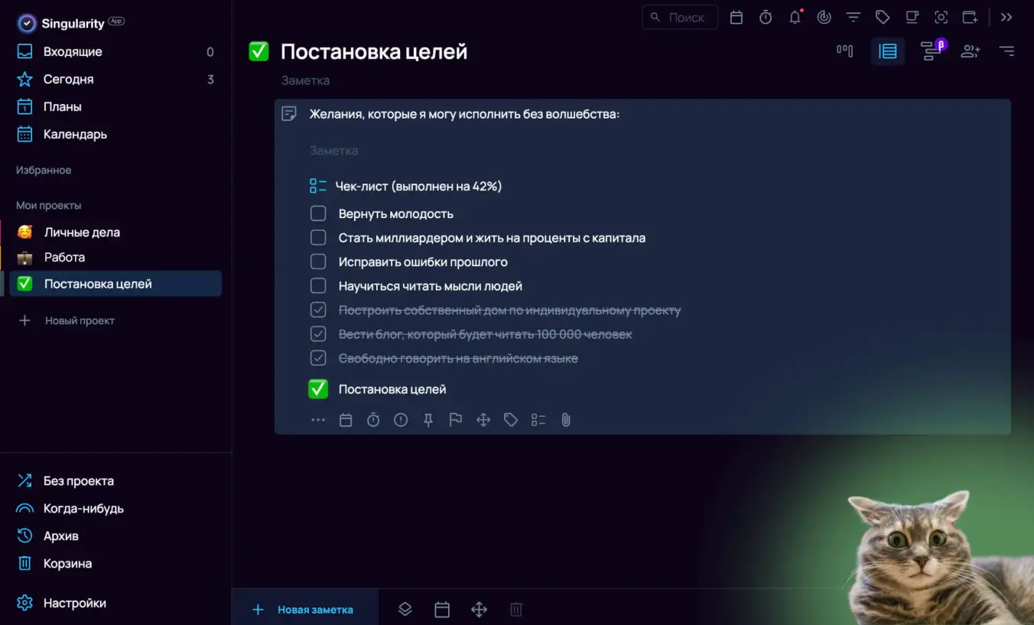Screen dimensions: 1034x625
Task: Click the 'Избранное' section header
Action: coord(44,170)
